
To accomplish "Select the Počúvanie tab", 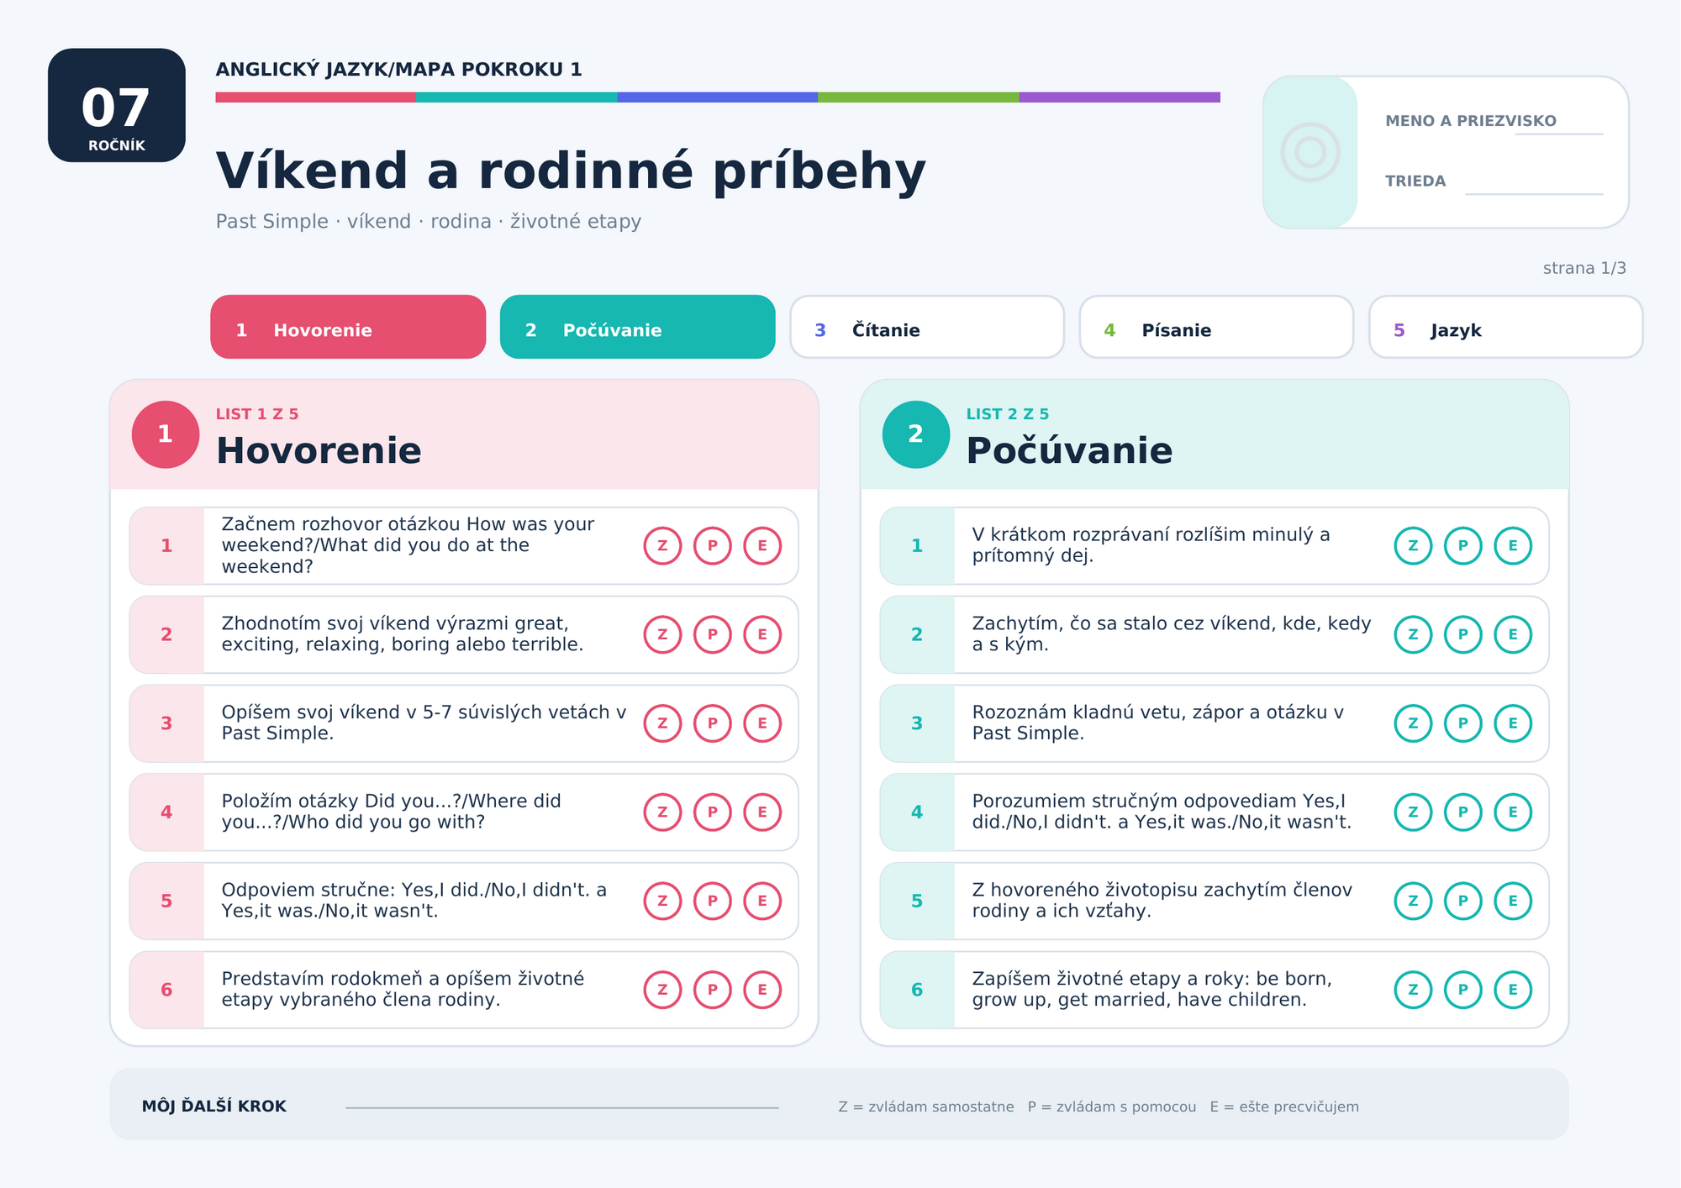I will (637, 327).
